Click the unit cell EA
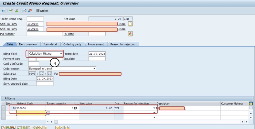The width and height of the screenshot is (255, 129). pos(77,108)
